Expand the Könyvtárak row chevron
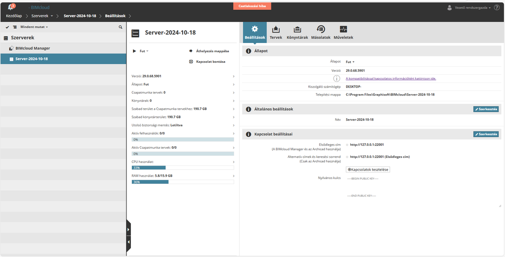This screenshot has width=505, height=257. (234, 101)
